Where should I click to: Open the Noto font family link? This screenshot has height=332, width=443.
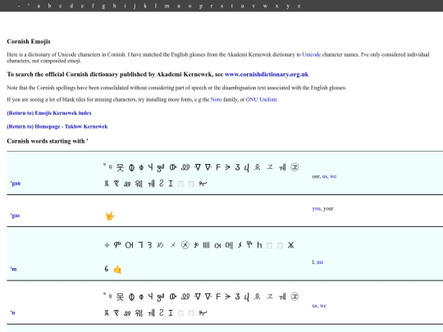tap(216, 99)
